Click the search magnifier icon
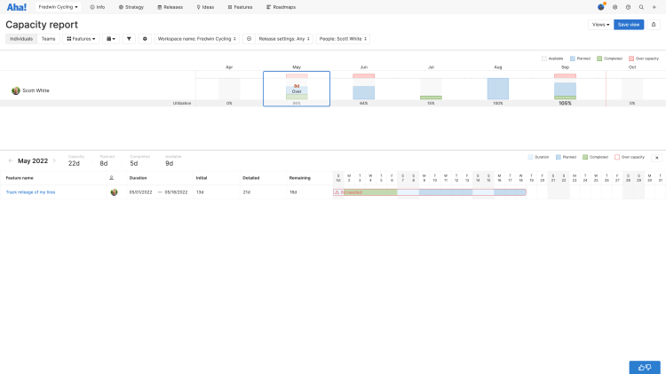Screen dimensions: 666x374 641,7
